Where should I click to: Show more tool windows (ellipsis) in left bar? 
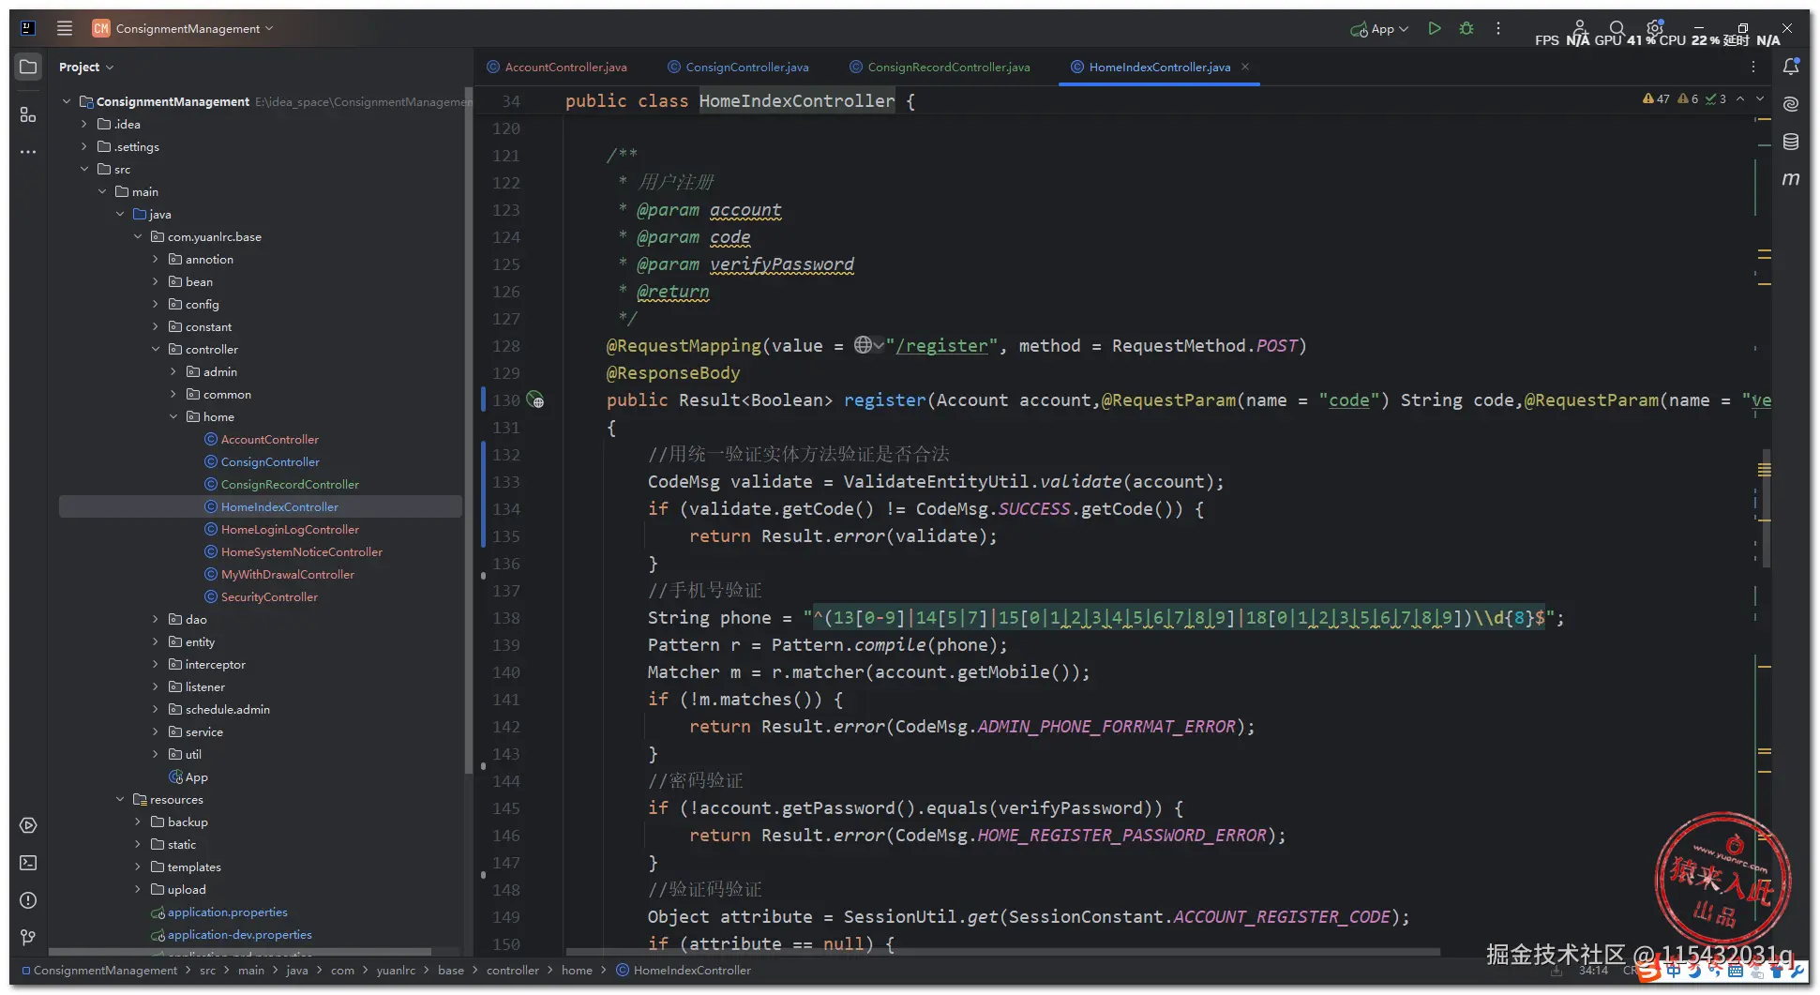(x=28, y=152)
